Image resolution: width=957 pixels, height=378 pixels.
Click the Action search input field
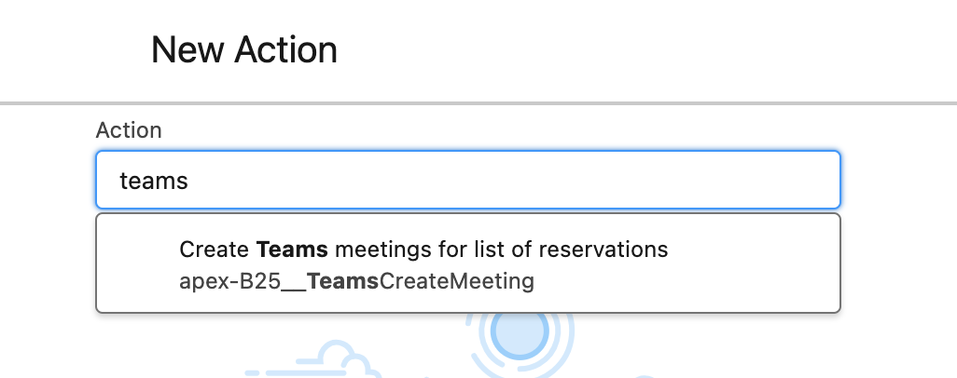pos(466,180)
